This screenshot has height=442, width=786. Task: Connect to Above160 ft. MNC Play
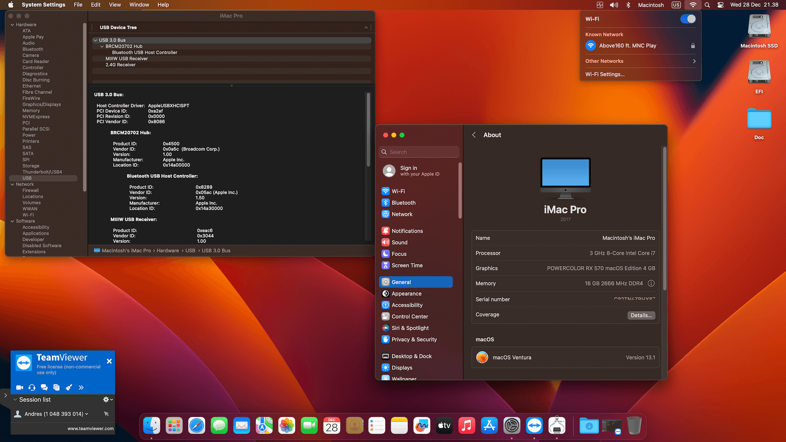pyautogui.click(x=641, y=46)
